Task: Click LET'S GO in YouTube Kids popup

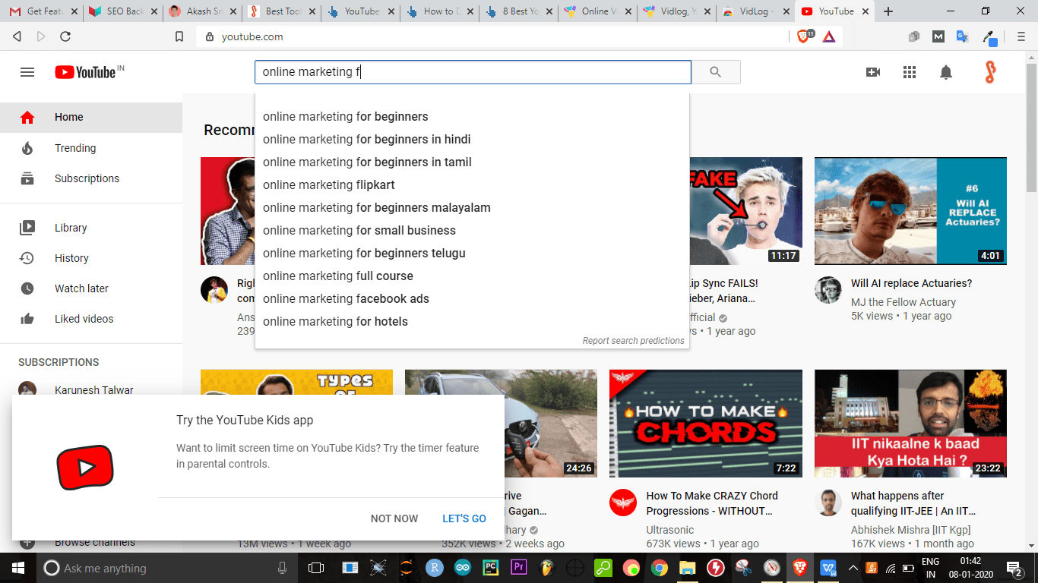Action: (x=464, y=518)
